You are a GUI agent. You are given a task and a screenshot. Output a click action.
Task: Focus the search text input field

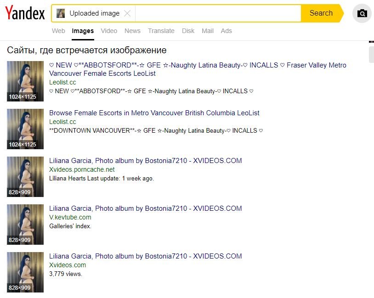218,13
